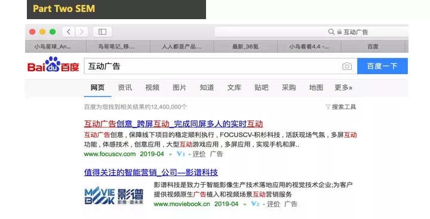Click the V1 credit badge for focuscv
This screenshot has height=219, width=430.
pyautogui.click(x=181, y=154)
